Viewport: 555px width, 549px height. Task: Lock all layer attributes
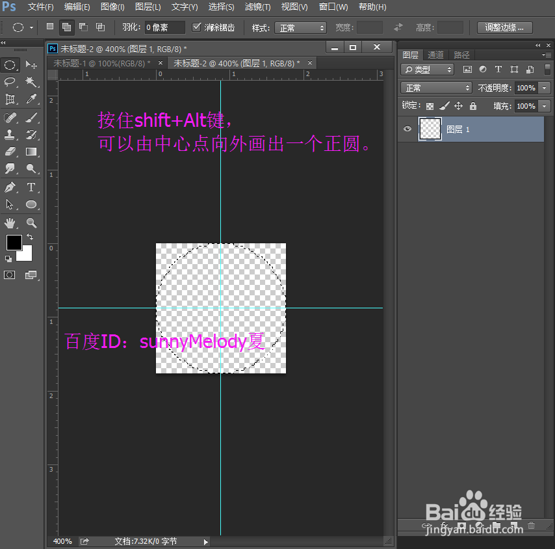473,105
